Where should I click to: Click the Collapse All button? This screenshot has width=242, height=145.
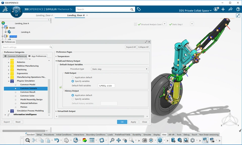(143, 47)
